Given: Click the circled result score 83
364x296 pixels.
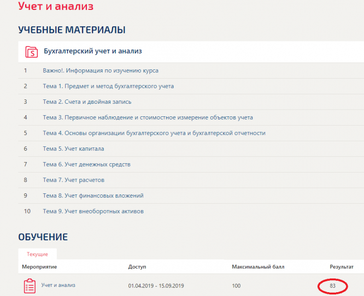Looking at the screenshot, I should click(x=332, y=286).
